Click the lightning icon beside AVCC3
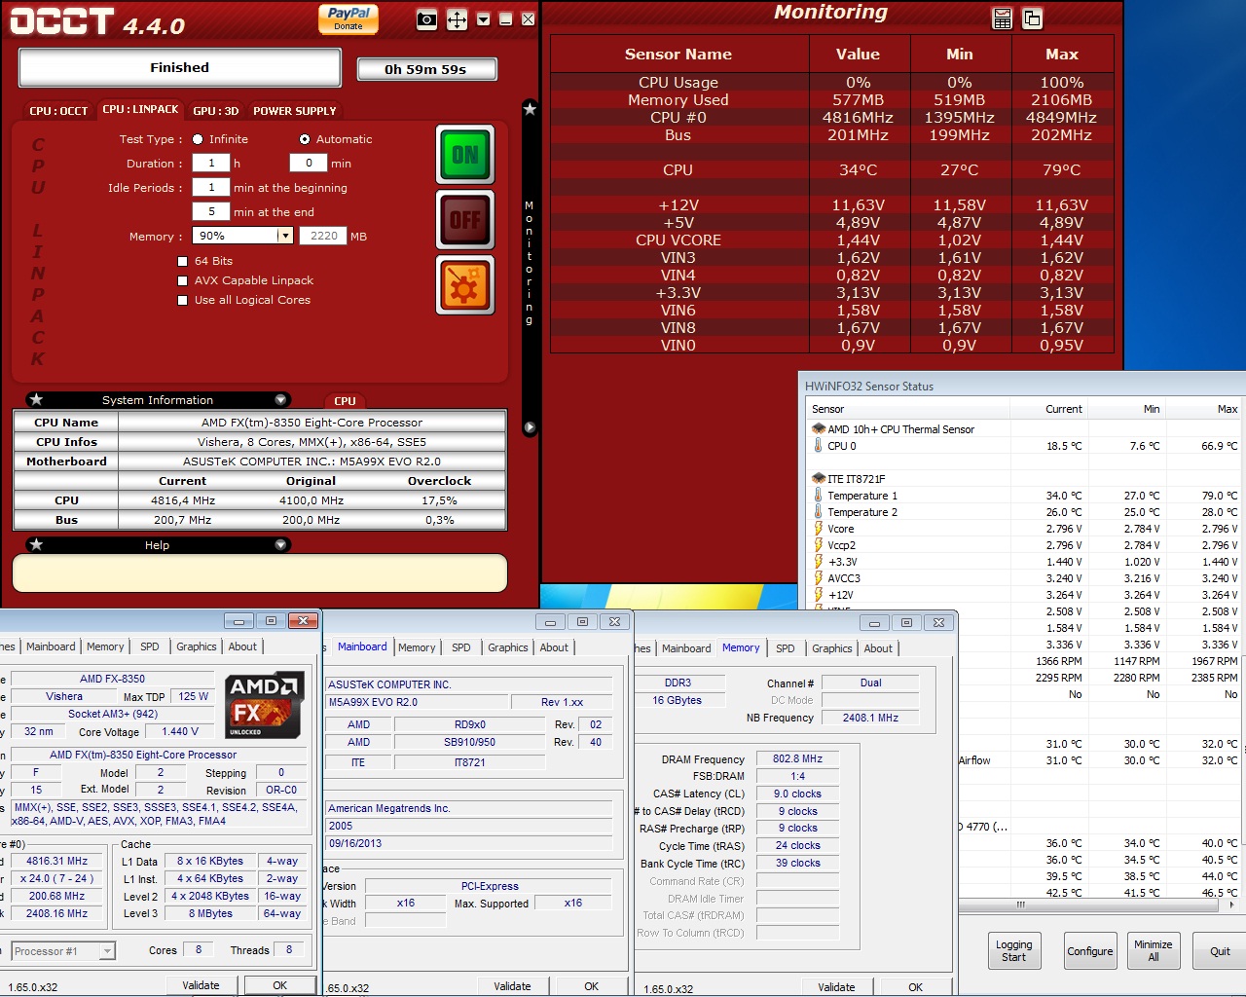 pos(819,578)
